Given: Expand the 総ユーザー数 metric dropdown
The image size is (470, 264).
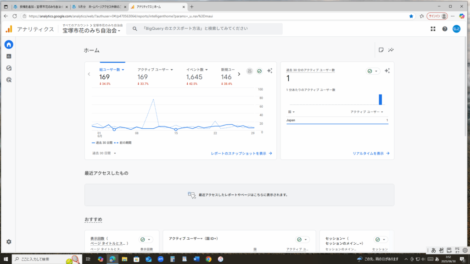Looking at the screenshot, I should pos(112,70).
